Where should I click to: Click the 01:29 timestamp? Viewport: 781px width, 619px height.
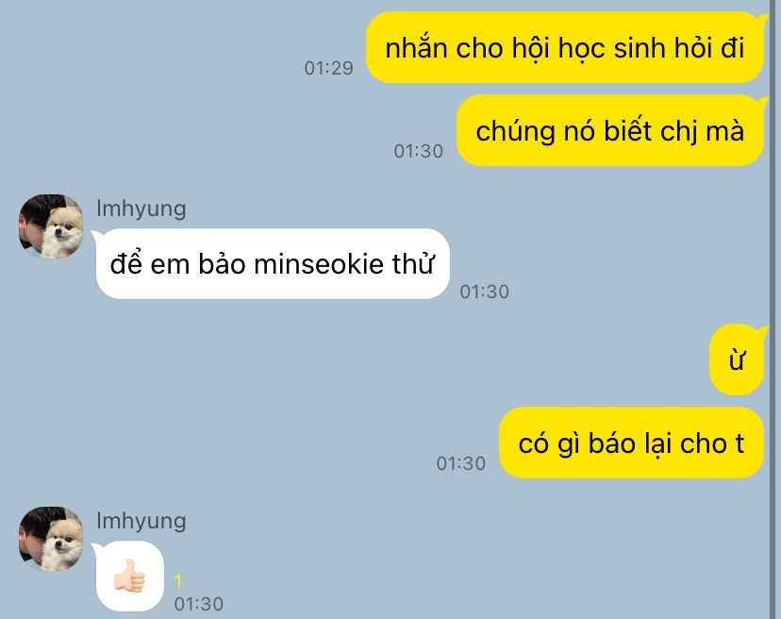click(x=329, y=68)
